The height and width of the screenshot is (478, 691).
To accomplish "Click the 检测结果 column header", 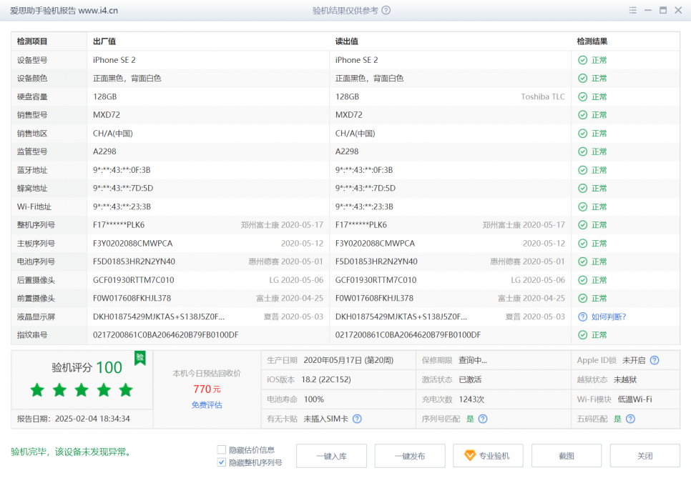I will click(x=592, y=41).
